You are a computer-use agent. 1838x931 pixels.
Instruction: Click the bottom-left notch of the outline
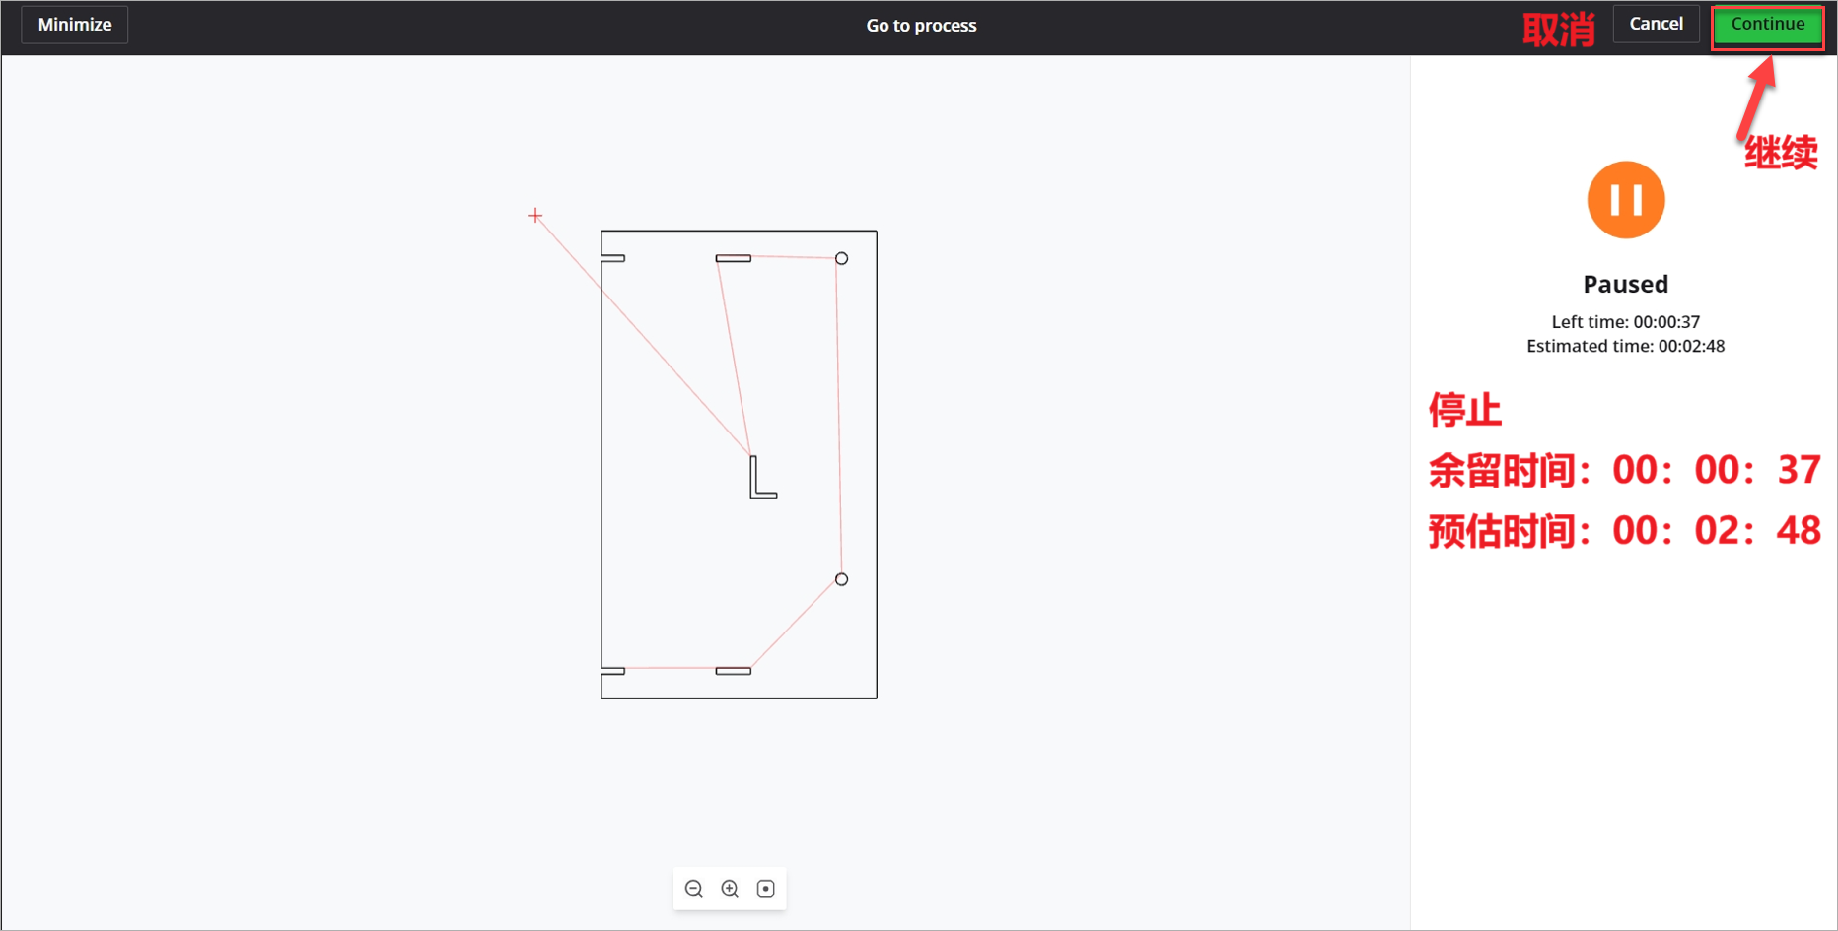pyautogui.click(x=612, y=671)
